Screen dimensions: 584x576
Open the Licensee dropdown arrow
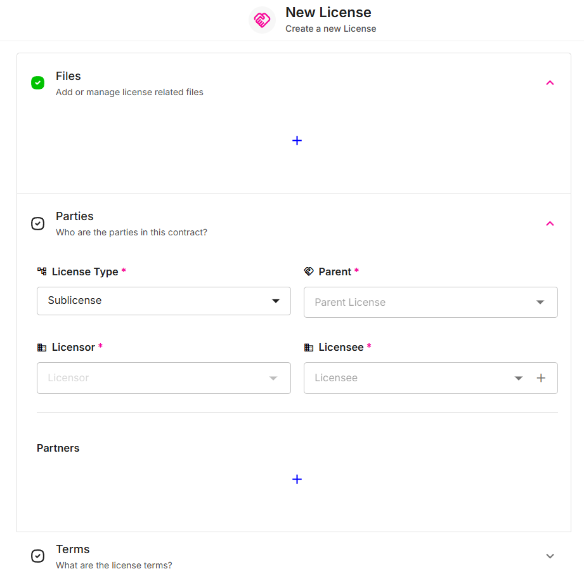519,378
